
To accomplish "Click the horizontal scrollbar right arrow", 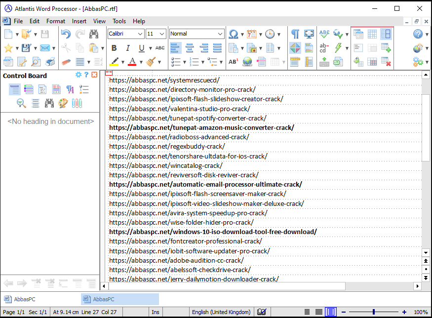I will coord(418,286).
